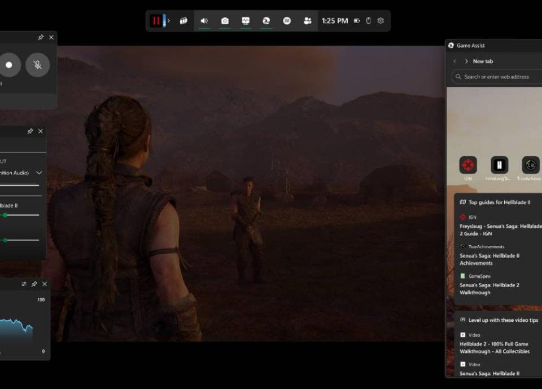Screen dimensions: 542x389
Task: Open the Spotify widget
Action: click(287, 21)
